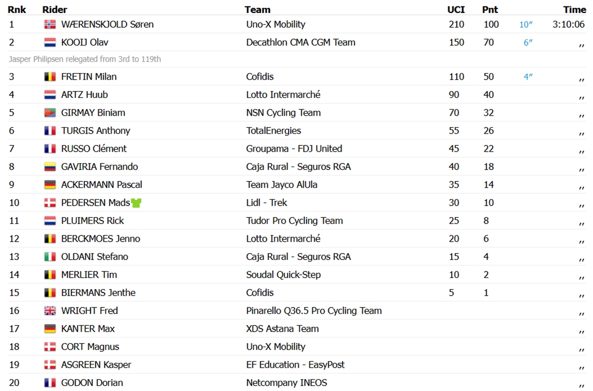Viewport: 593px width, 391px height.
Task: Open the Pinarello Q36.5 Pro Cycling Team link
Action: coord(314,311)
